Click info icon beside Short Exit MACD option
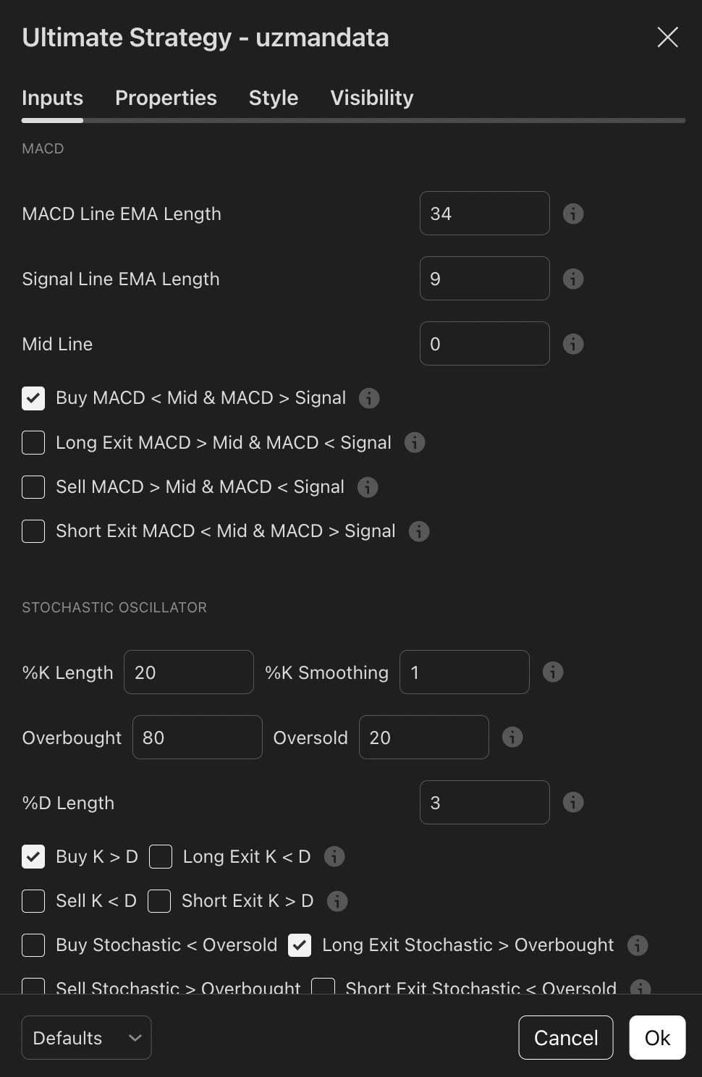The height and width of the screenshot is (1077, 702). pyautogui.click(x=419, y=531)
